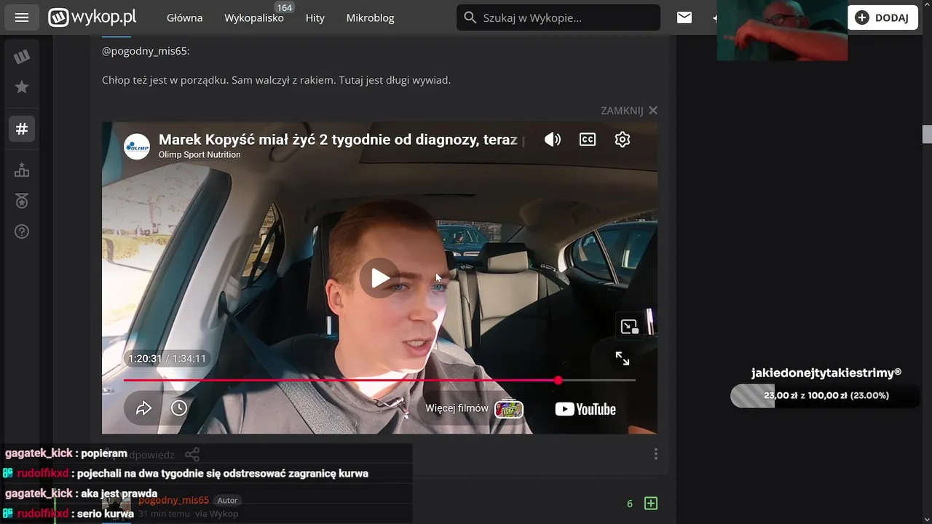Toggle closed captions CC button

click(x=588, y=139)
